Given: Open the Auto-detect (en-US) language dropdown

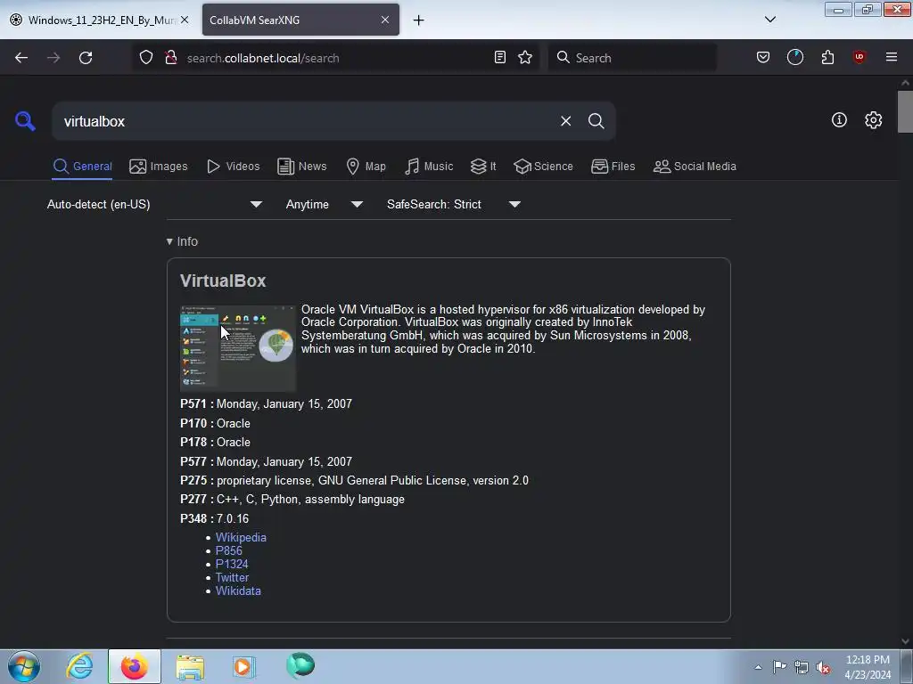Looking at the screenshot, I should (154, 204).
